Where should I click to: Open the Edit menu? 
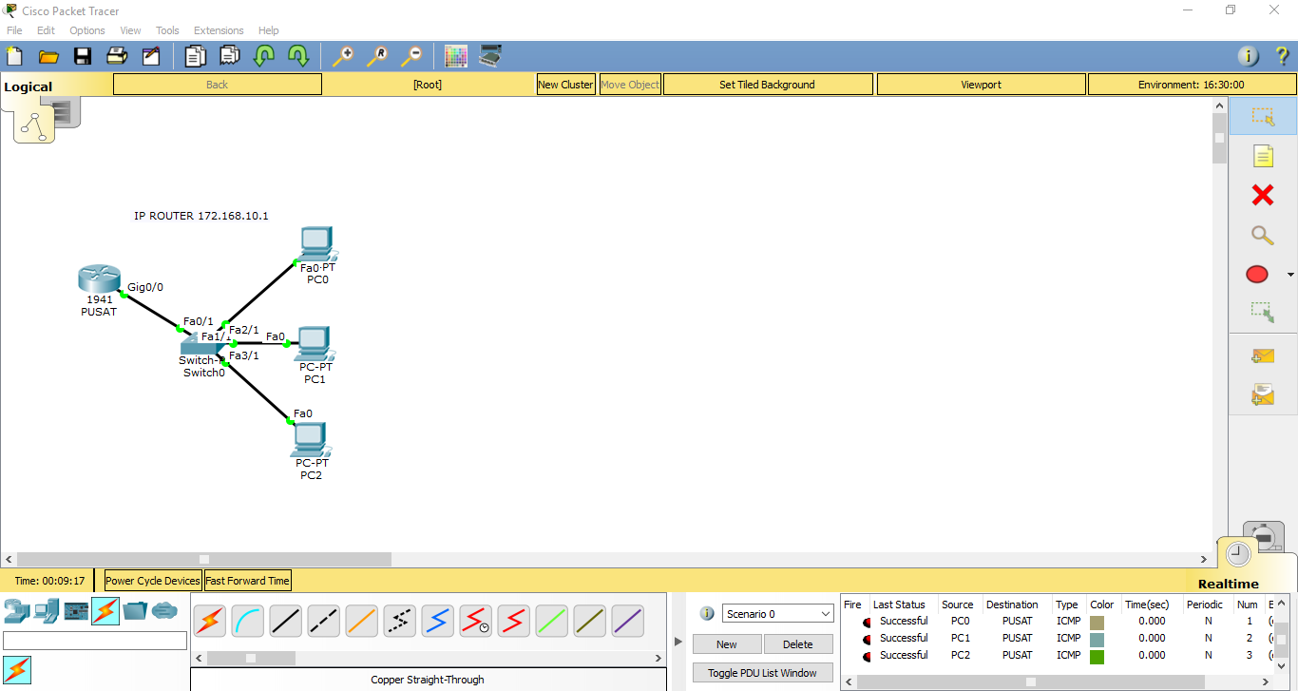46,30
